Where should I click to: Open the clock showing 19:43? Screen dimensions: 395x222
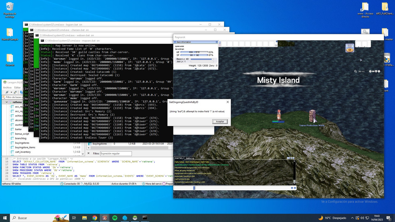376,218
